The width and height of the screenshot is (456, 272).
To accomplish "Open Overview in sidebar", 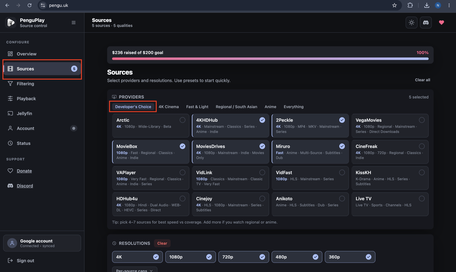I will tap(42, 54).
